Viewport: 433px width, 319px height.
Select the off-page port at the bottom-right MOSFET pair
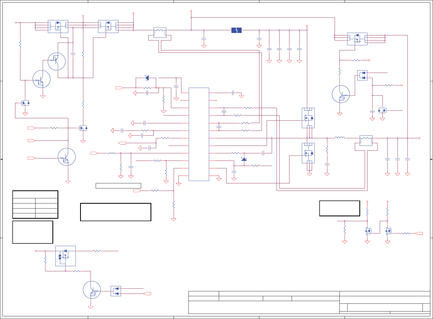point(419,233)
